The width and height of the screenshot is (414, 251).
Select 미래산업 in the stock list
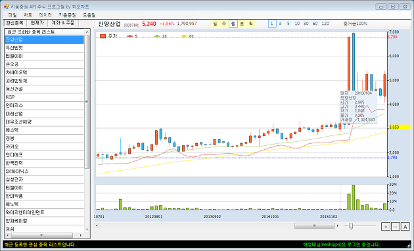click(45, 114)
